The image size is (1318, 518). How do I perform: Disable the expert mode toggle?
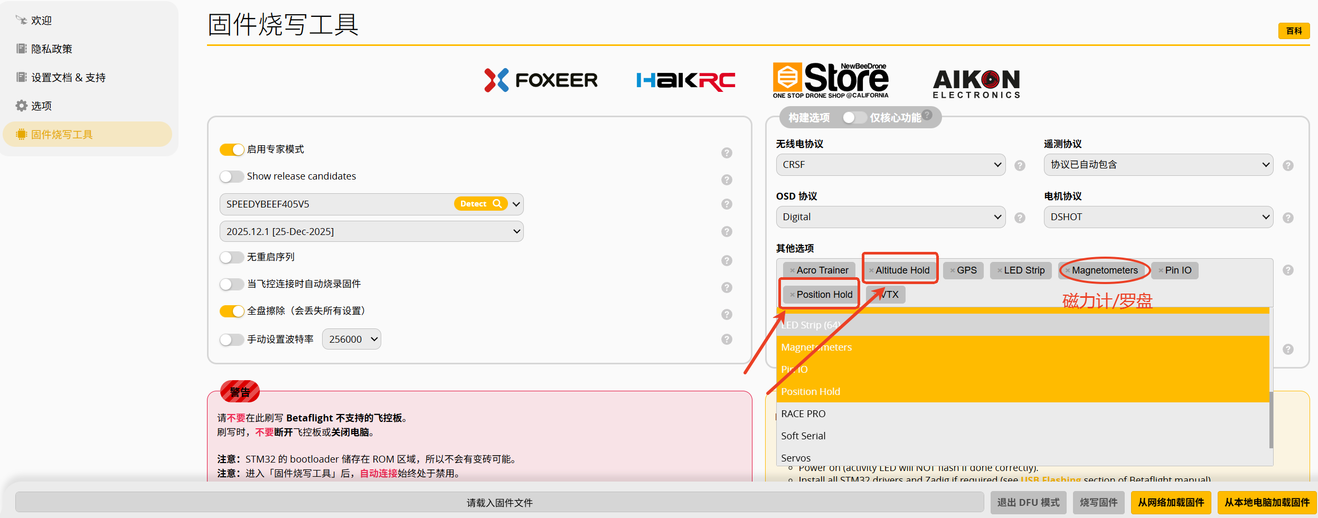coord(232,149)
